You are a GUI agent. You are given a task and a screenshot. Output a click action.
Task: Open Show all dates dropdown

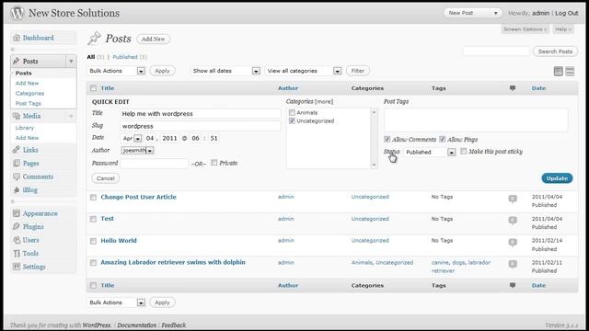225,71
